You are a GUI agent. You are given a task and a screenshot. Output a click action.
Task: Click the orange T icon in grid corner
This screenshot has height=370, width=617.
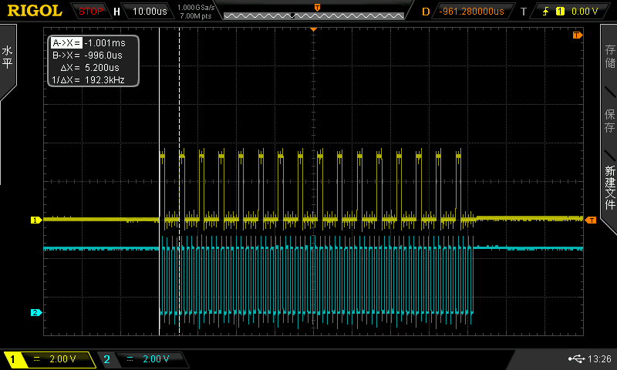(577, 35)
